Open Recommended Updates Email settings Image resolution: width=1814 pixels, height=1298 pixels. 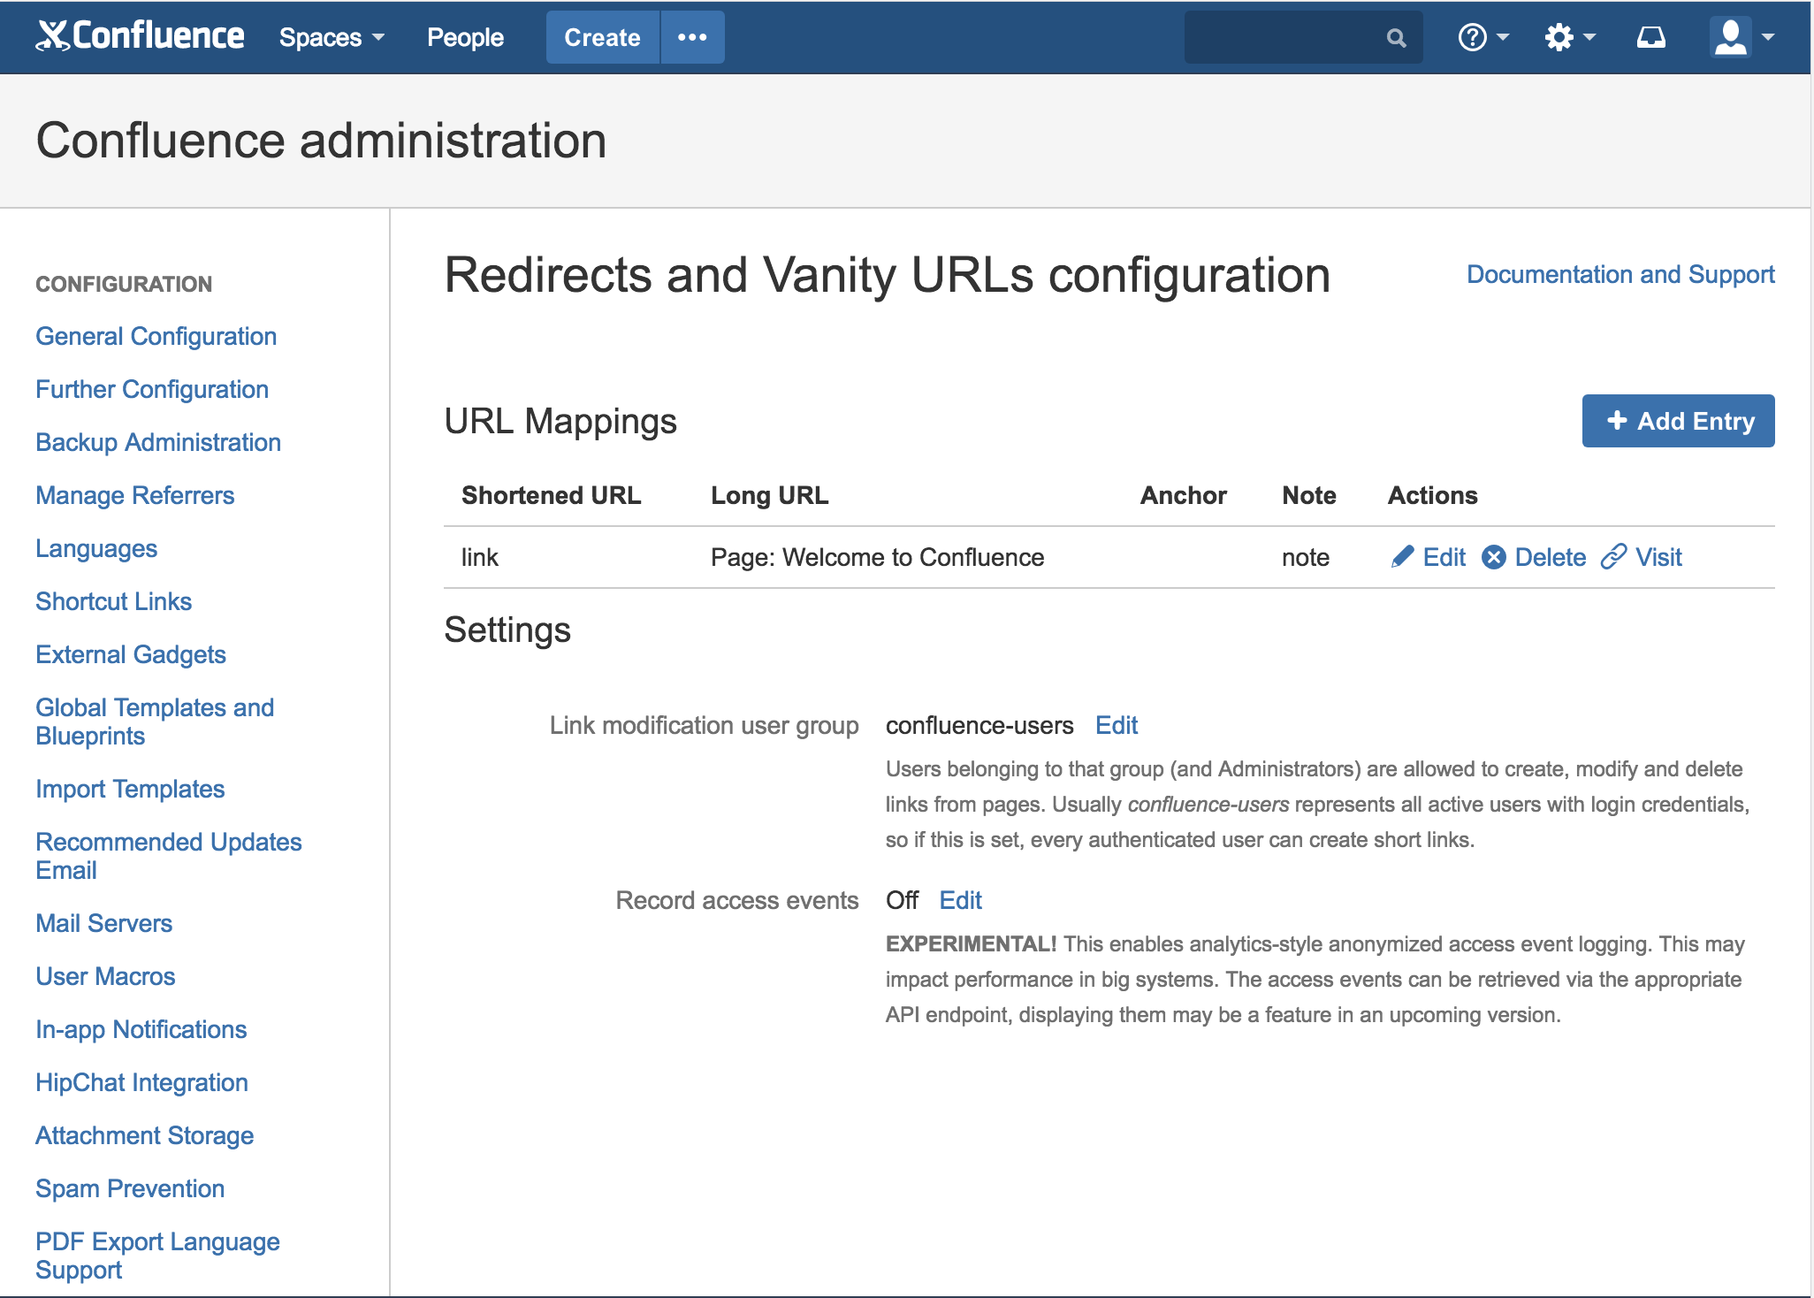(x=169, y=856)
